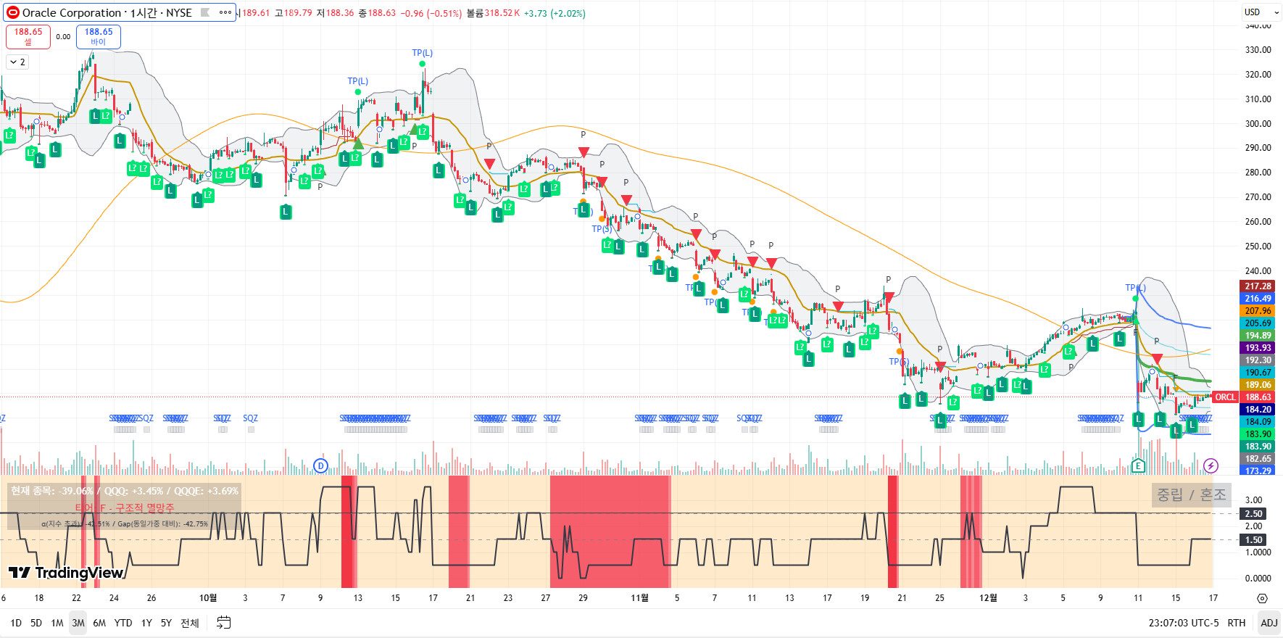Click the red ORCL price label on axis
This screenshot has width=1283, height=638.
click(1225, 397)
